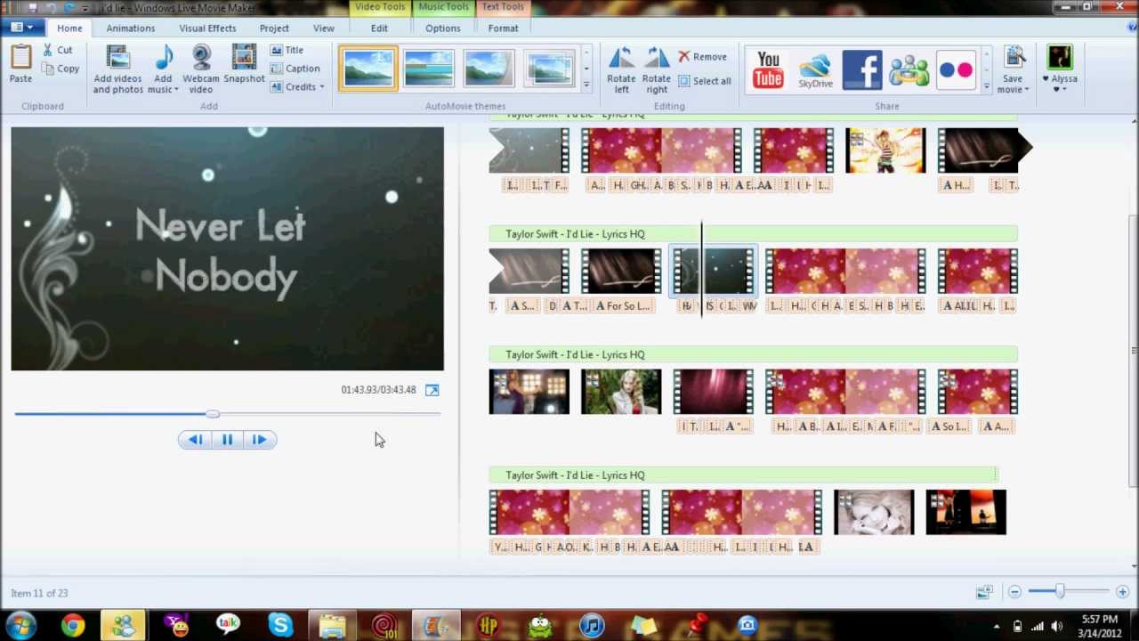The width and height of the screenshot is (1139, 641).
Task: Rotate left the selected clip
Action: pyautogui.click(x=621, y=70)
